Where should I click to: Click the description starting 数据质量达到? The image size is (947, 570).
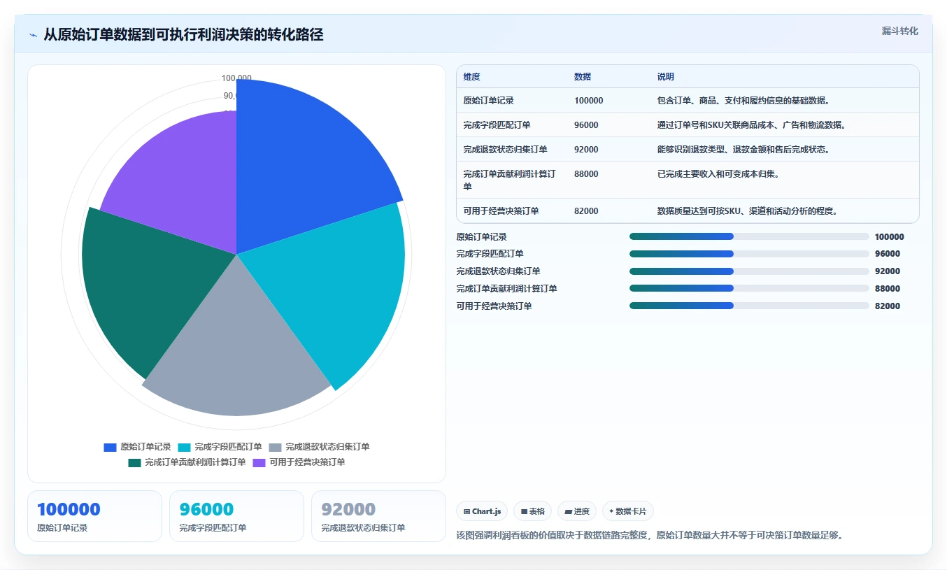pyautogui.click(x=748, y=211)
